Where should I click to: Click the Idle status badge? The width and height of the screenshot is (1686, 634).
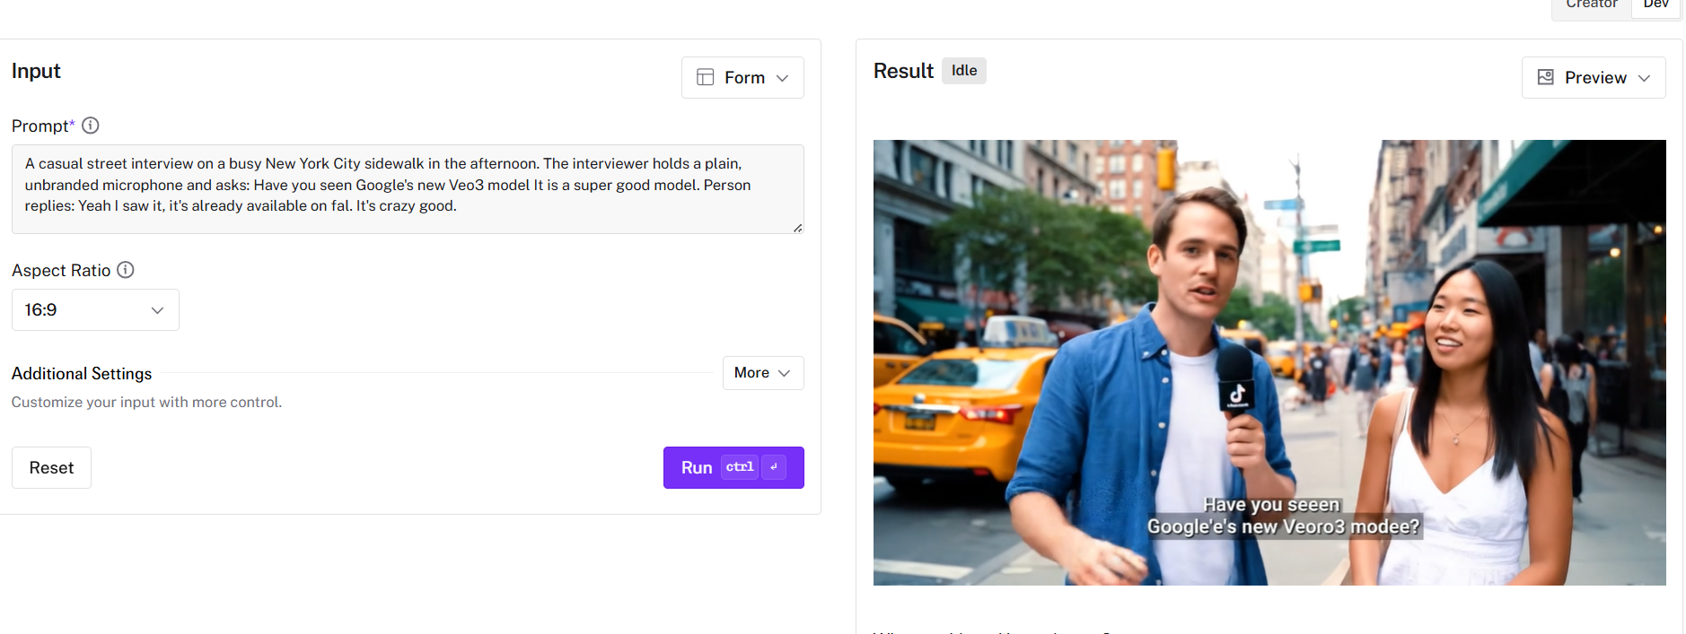click(964, 71)
